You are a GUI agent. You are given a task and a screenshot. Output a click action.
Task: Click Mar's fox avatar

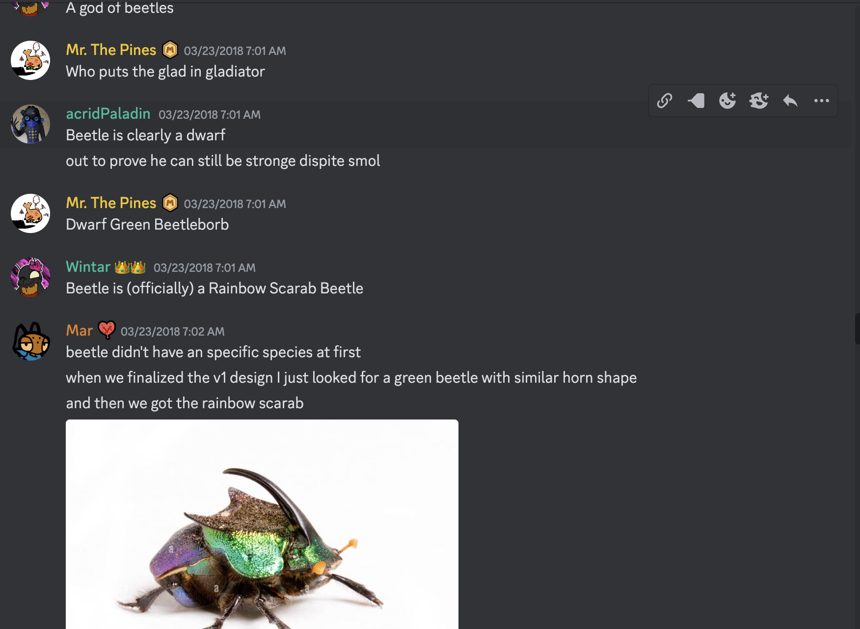pos(30,341)
